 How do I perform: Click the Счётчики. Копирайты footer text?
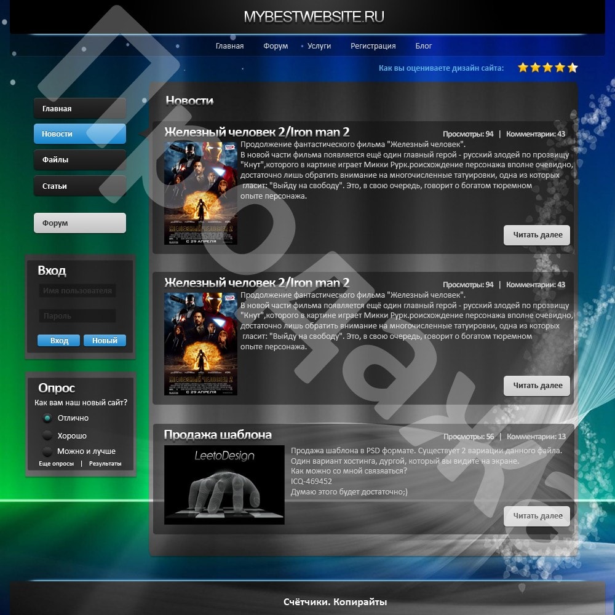coord(335,601)
